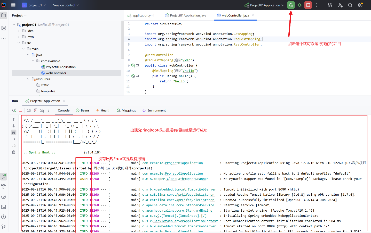Screen dimensions: 371x233
Task: Stop the running application with red square
Action: tap(308, 5)
